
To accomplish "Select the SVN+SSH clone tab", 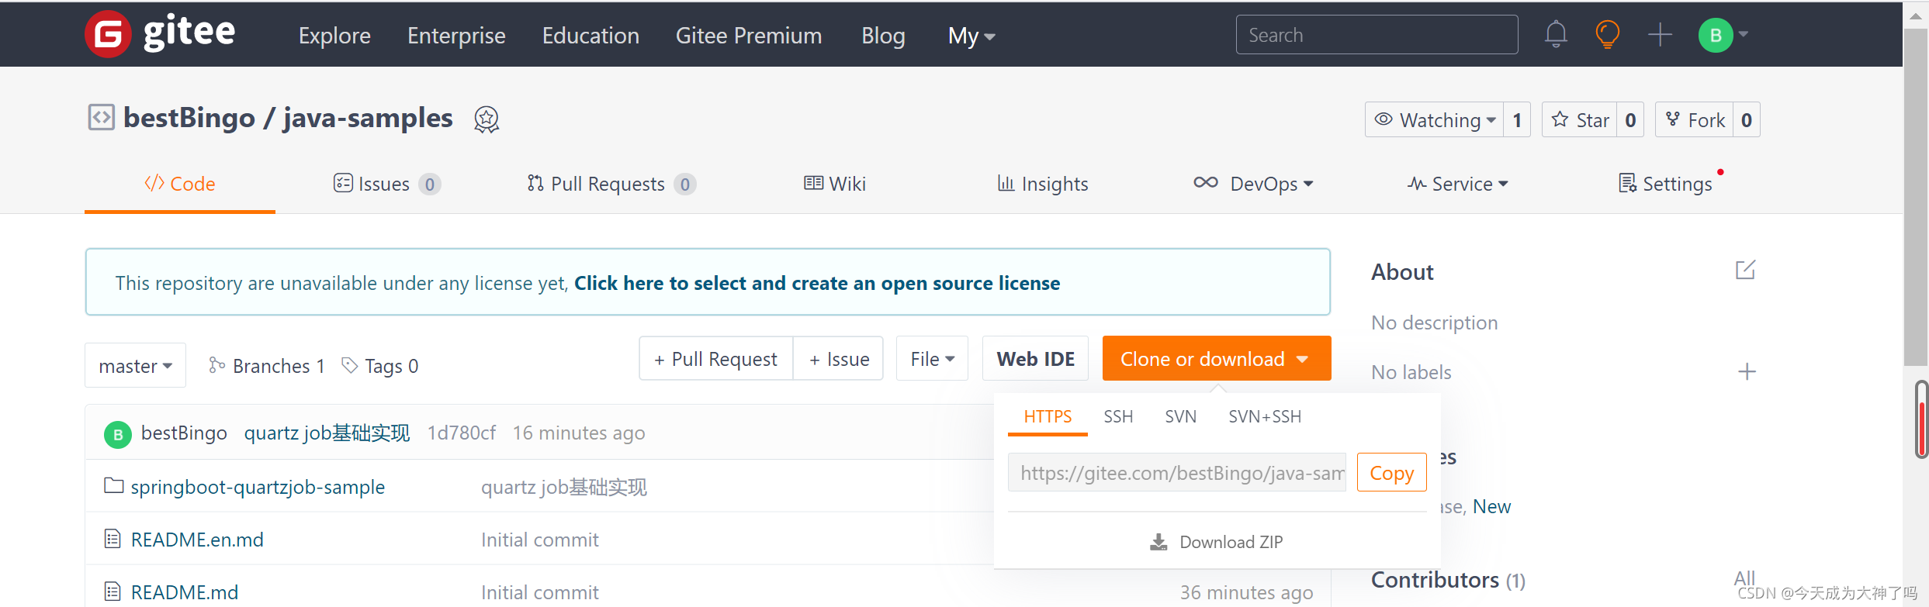I will (x=1265, y=417).
